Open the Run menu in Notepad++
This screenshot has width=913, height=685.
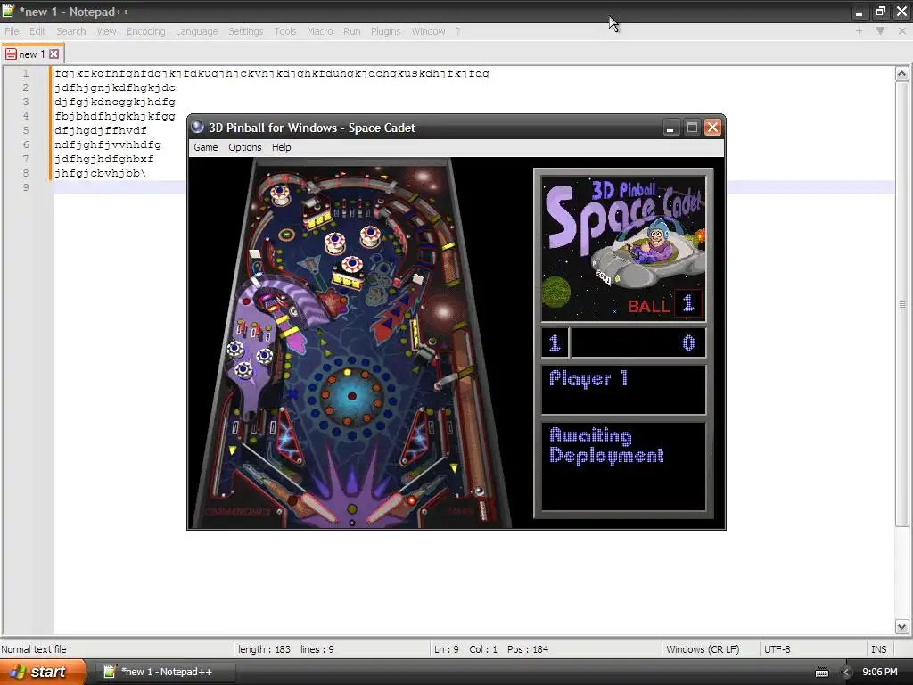point(351,31)
